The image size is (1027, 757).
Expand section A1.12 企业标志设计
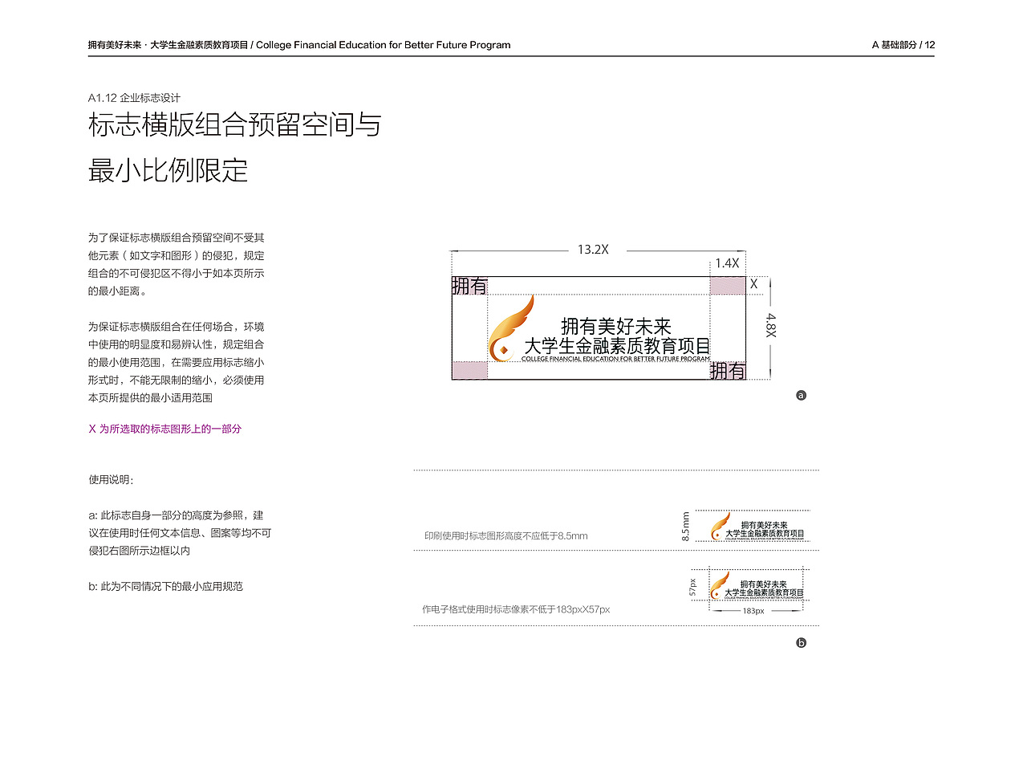pyautogui.click(x=134, y=96)
